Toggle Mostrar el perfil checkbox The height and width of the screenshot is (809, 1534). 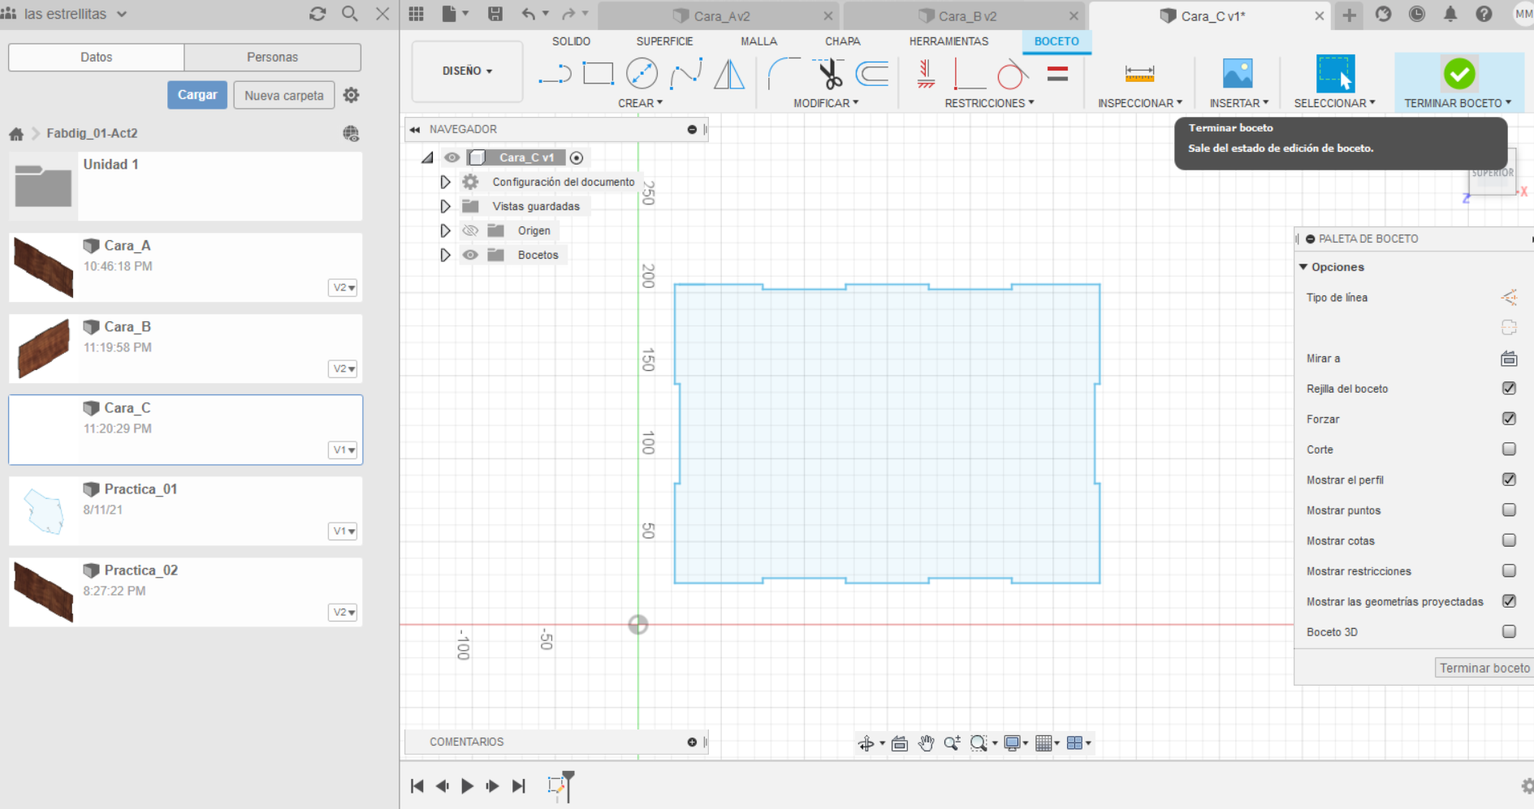[1509, 480]
